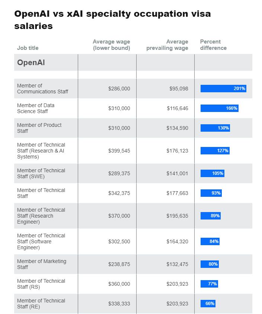
Task: Click the Percent difference column header
Action: tap(213, 45)
